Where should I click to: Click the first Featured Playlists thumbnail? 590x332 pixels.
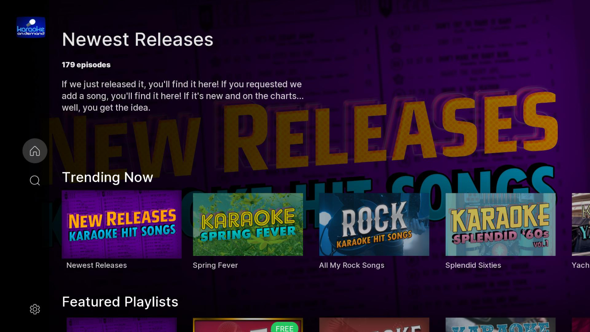click(121, 326)
